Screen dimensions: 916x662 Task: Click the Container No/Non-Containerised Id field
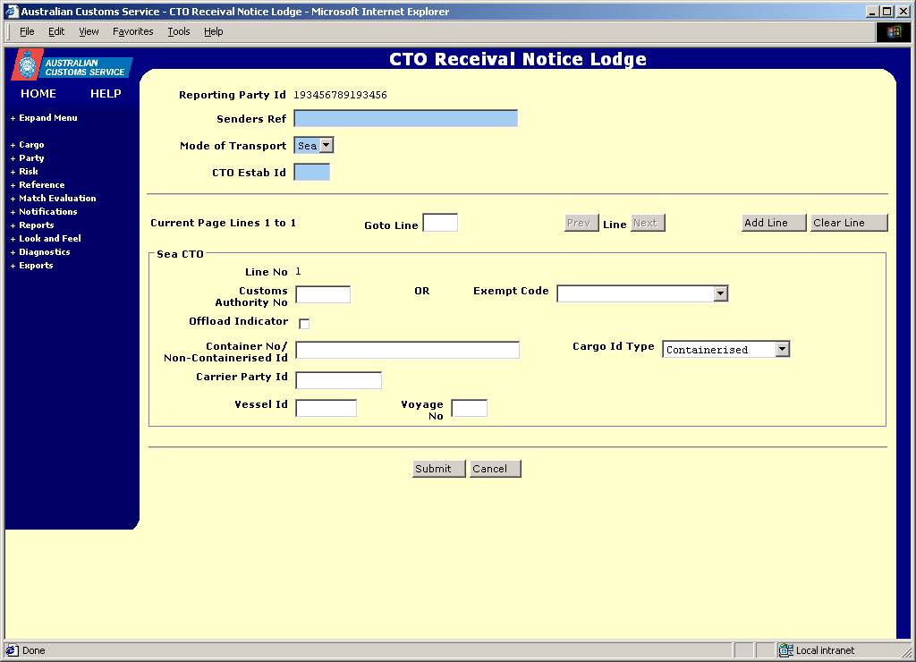(407, 350)
